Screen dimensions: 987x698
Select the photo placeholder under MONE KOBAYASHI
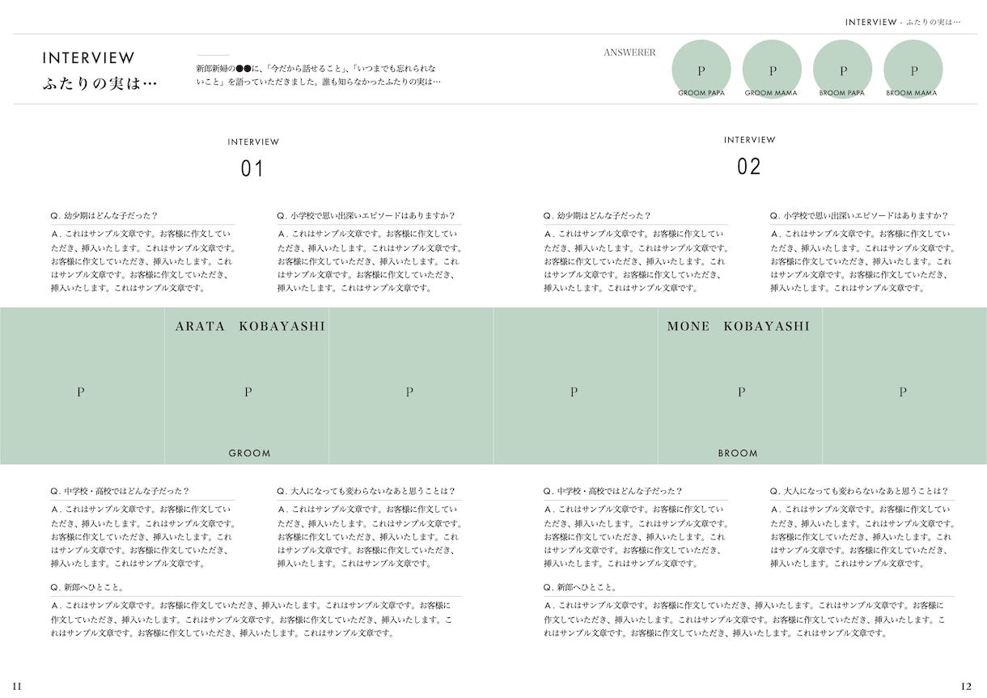coord(740,386)
